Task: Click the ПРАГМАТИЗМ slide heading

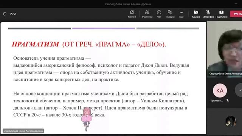Action: (35, 45)
